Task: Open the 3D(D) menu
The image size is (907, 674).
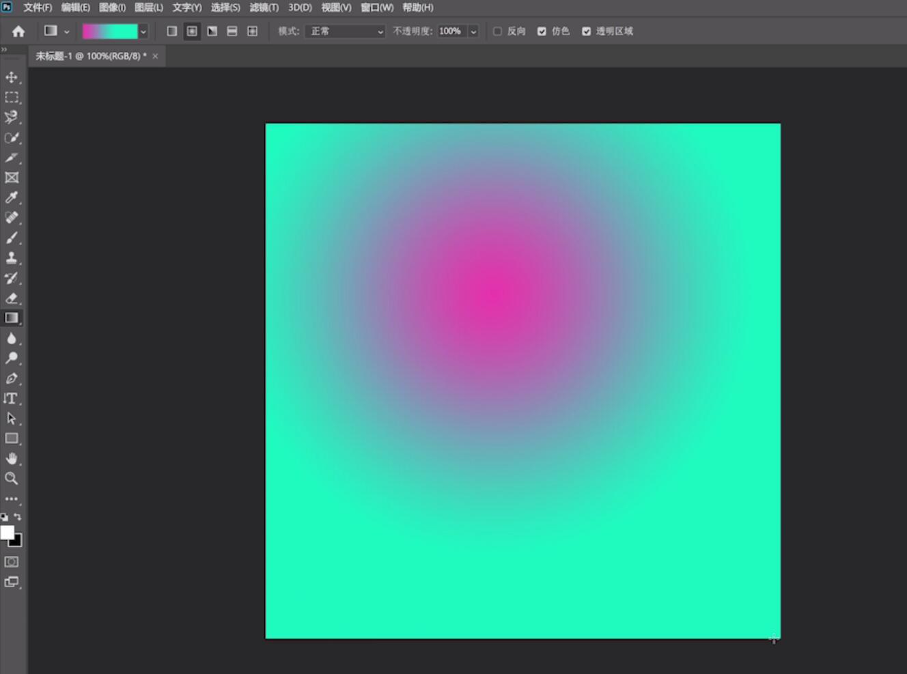Action: 300,8
